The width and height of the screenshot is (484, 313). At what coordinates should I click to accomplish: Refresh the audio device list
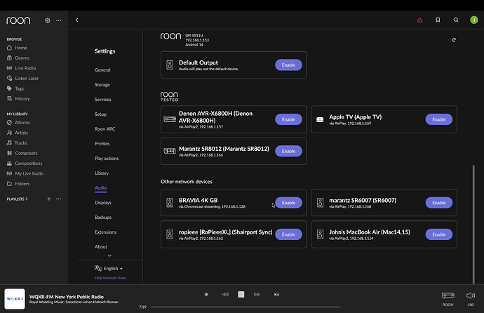pos(454,40)
